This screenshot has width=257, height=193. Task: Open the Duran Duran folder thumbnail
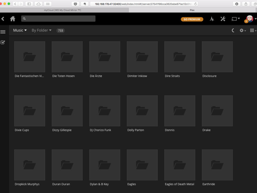67,165
